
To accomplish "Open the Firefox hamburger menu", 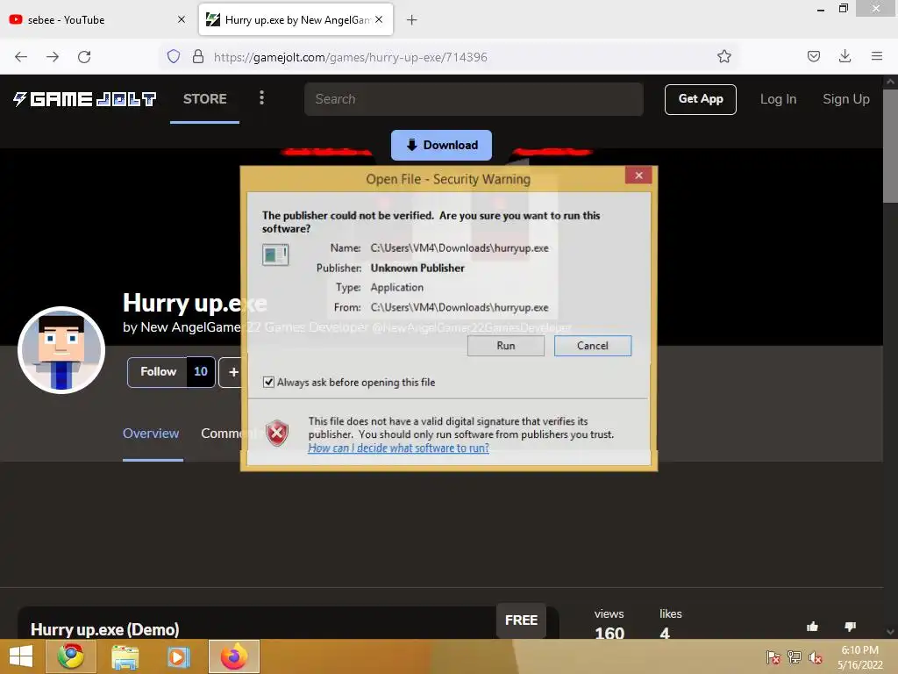I will point(876,56).
